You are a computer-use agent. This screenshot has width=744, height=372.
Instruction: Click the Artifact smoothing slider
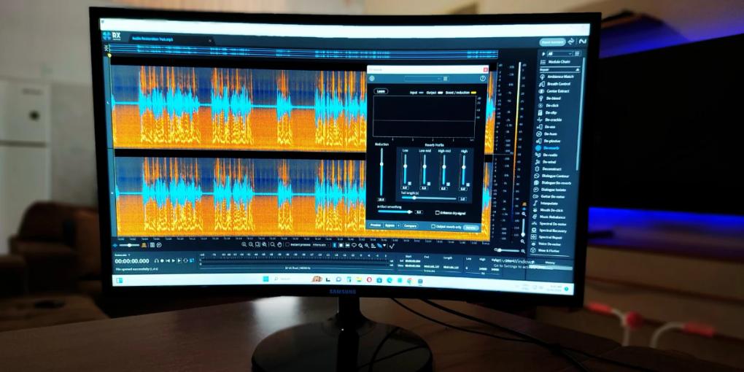point(396,212)
